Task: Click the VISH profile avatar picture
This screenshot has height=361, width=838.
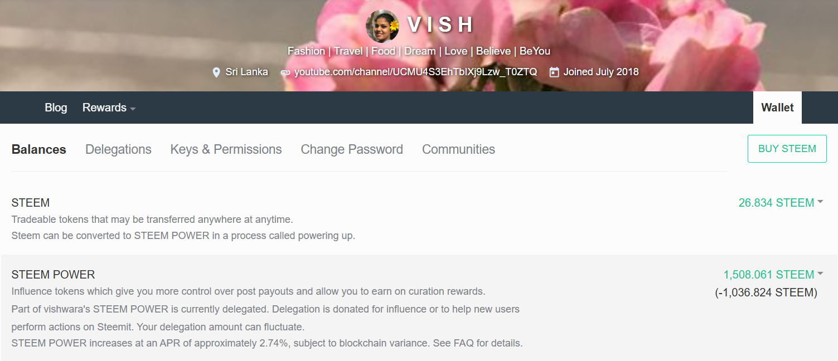Action: coord(382,26)
